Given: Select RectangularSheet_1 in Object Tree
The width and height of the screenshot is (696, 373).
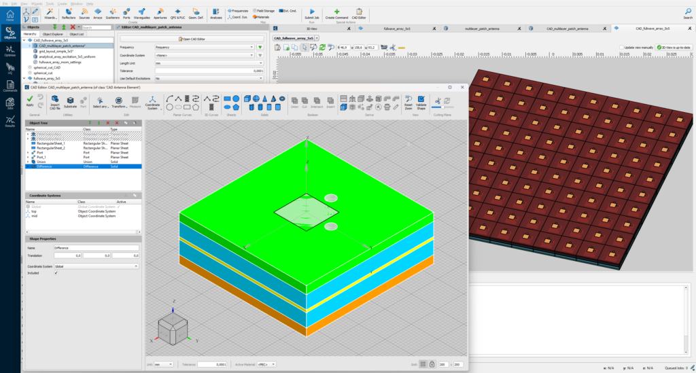Looking at the screenshot, I should pos(84,144).
